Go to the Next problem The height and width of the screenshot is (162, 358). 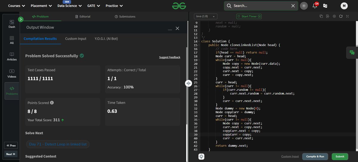coord(11,154)
